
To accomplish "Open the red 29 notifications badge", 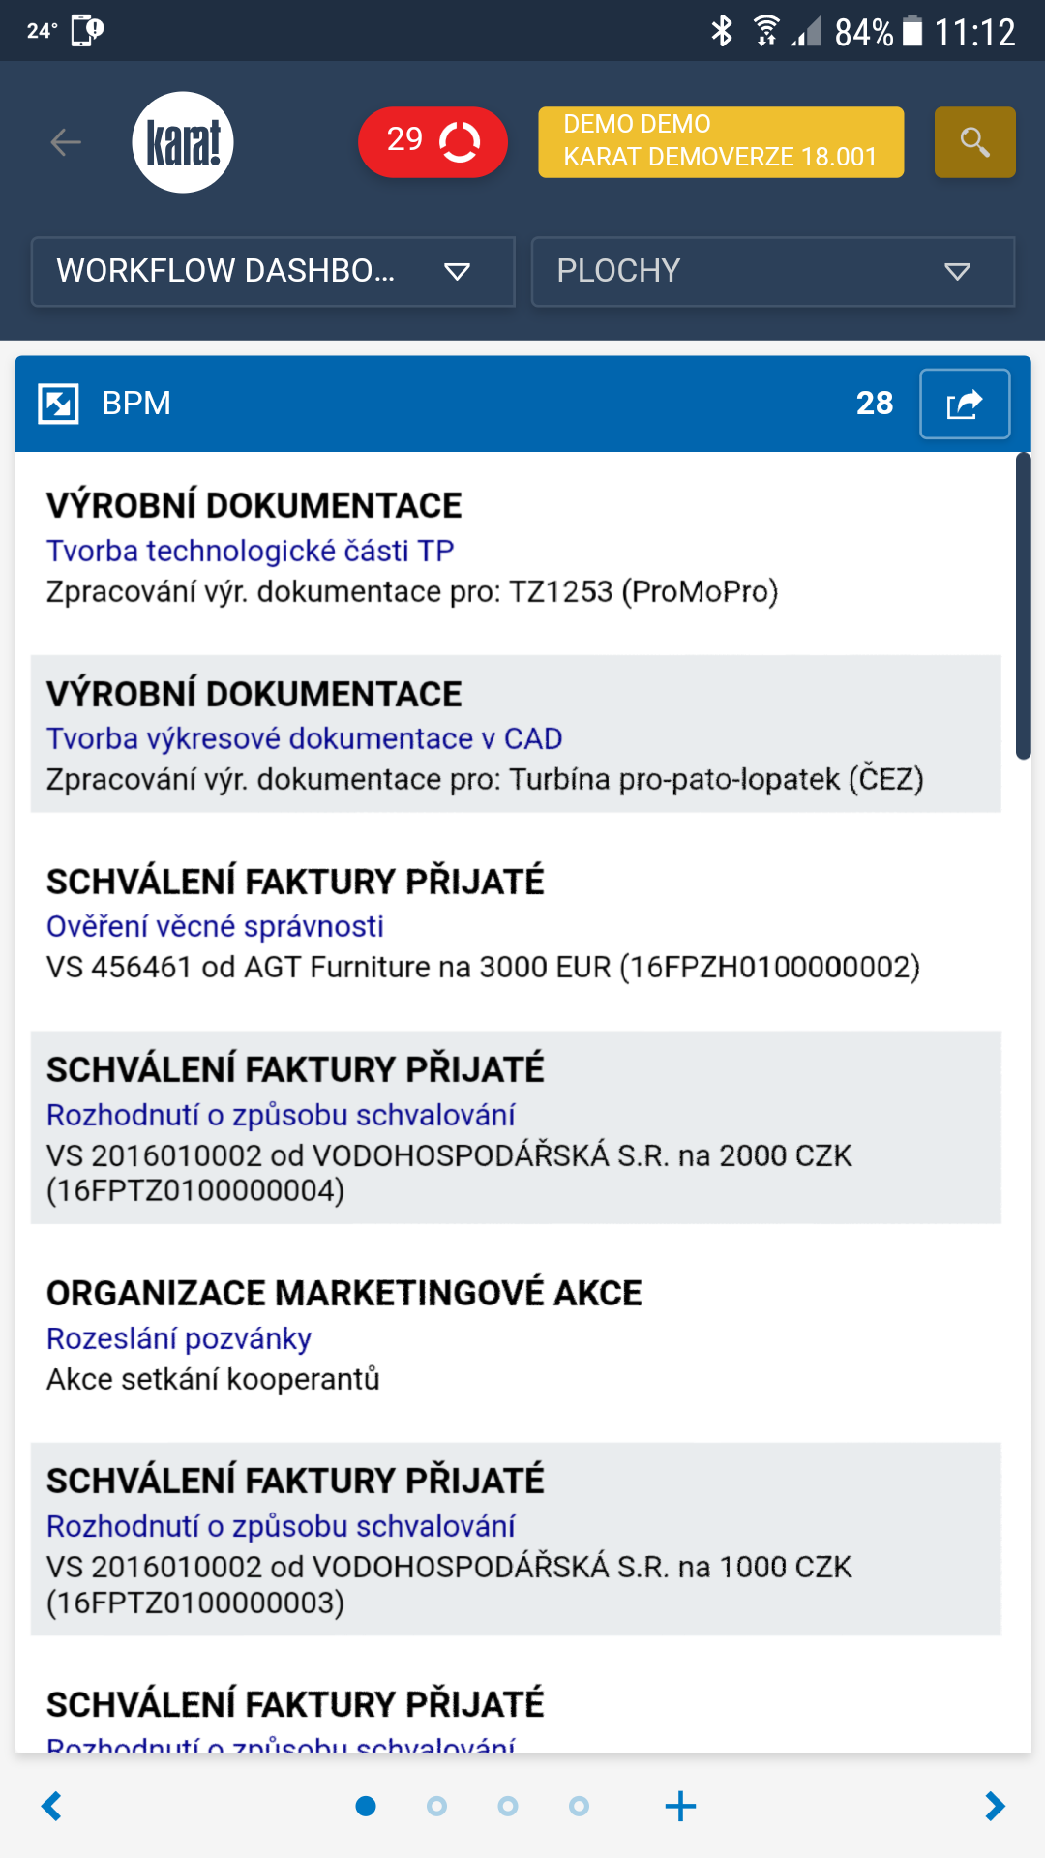I will coord(433,142).
